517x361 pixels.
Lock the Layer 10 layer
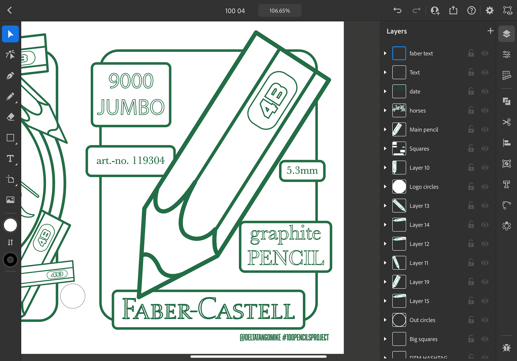pyautogui.click(x=471, y=167)
